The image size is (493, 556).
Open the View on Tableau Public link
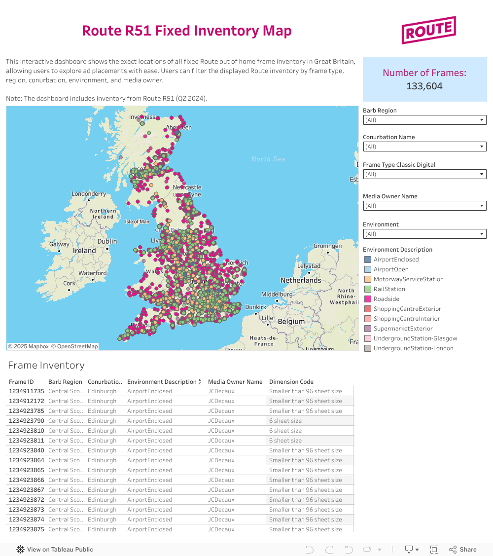pyautogui.click(x=60, y=550)
